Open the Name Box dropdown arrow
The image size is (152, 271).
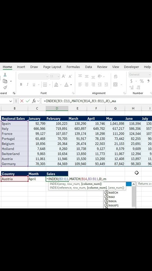point(11,101)
